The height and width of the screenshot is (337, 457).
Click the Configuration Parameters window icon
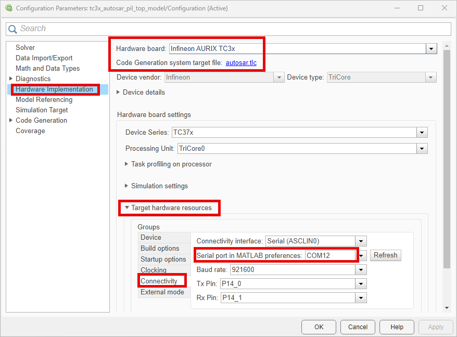pyautogui.click(x=9, y=8)
